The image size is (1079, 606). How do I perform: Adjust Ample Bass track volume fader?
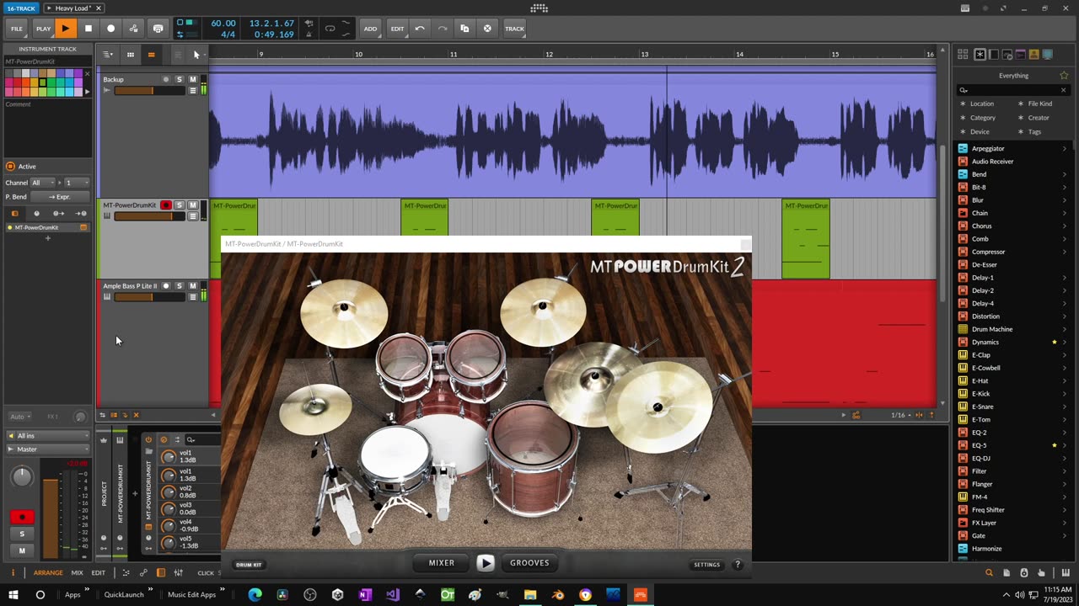tap(149, 297)
